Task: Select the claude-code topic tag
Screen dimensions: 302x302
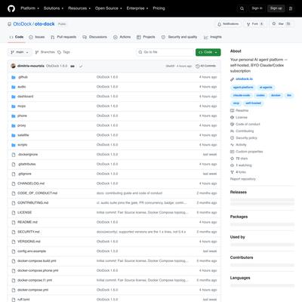Action: [242, 95]
